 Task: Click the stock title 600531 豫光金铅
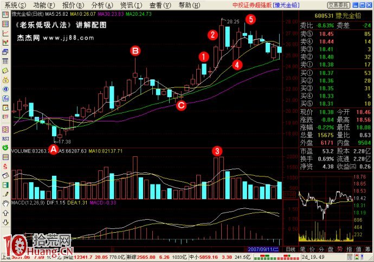pos(338,16)
